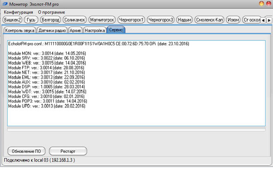
Task: Click the Module NET version line
Action: tap(46, 72)
